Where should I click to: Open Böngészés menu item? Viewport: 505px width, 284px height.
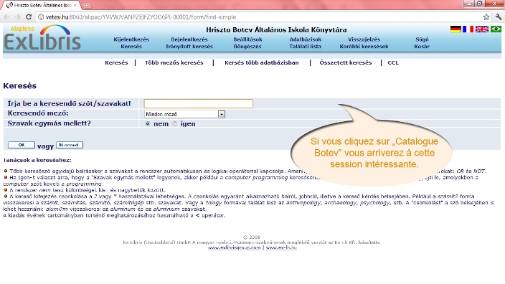tap(247, 47)
